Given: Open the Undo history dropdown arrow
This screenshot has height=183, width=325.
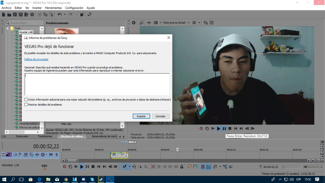Looking at the screenshot, I should click(65, 14).
